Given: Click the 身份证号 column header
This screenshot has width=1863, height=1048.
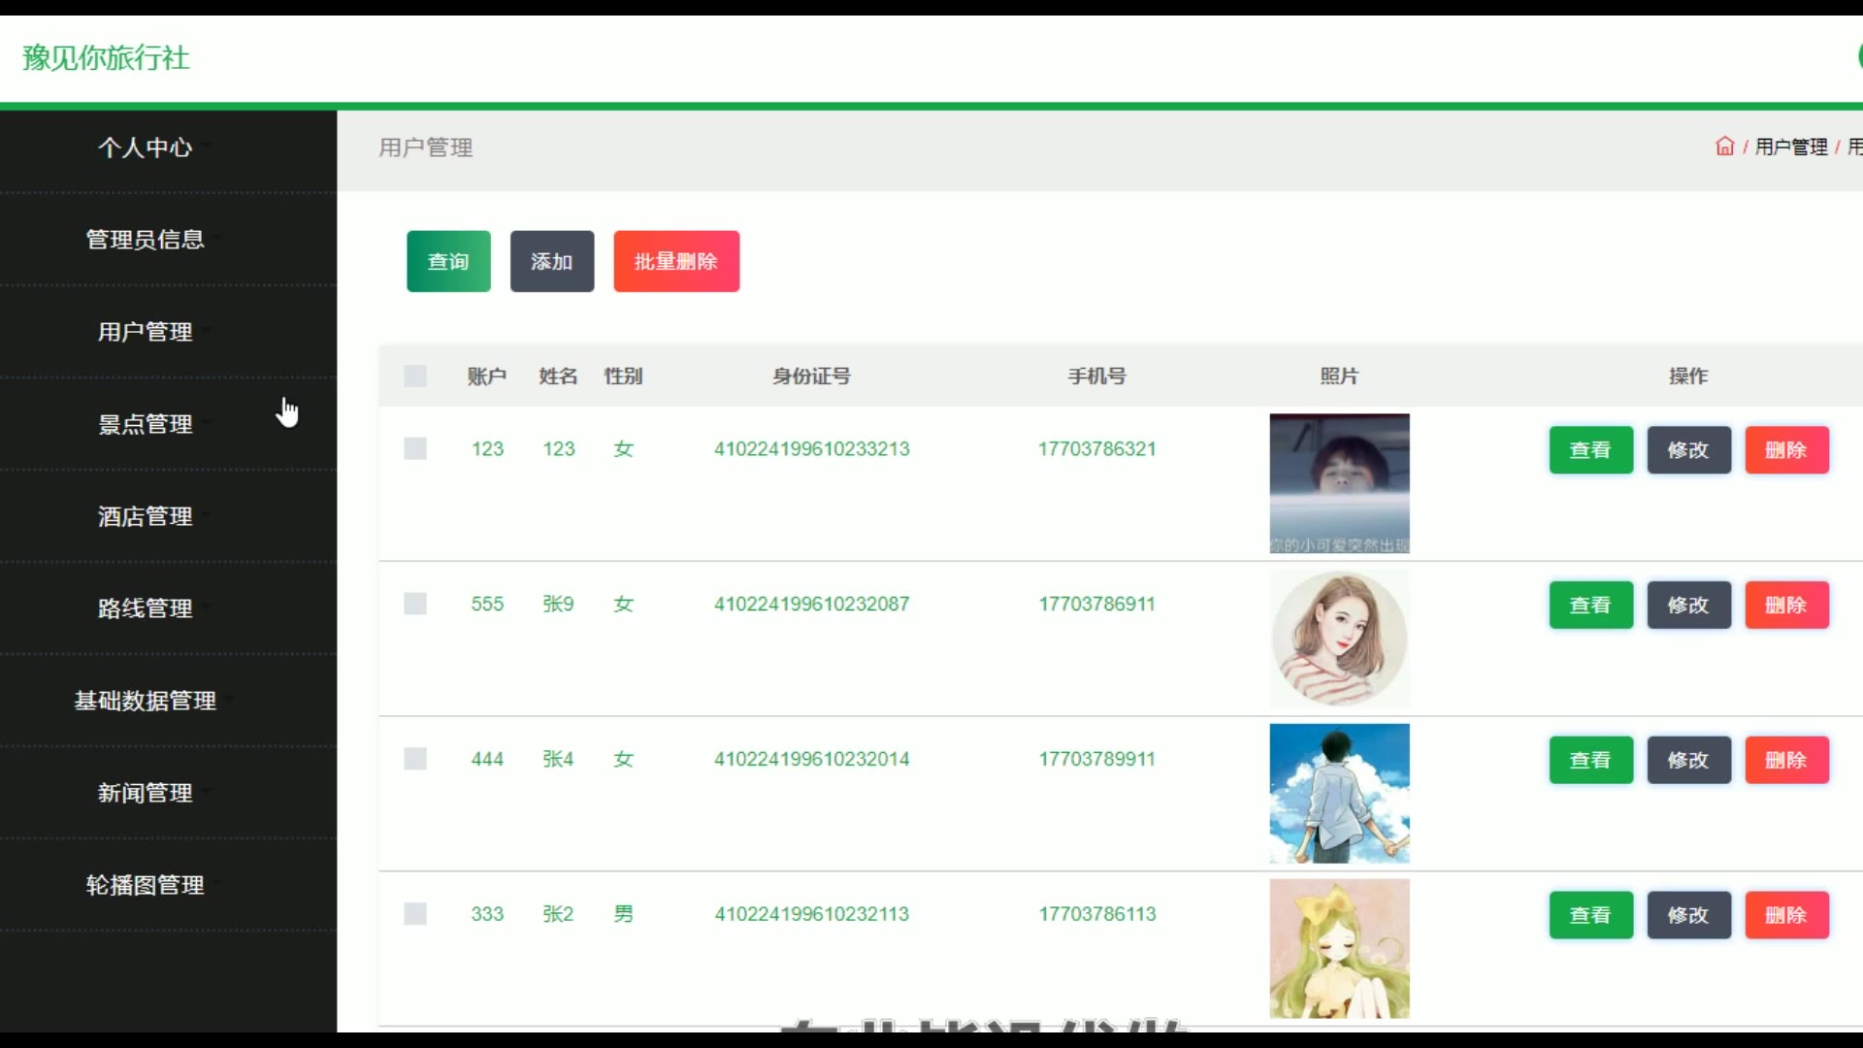Looking at the screenshot, I should pos(812,376).
